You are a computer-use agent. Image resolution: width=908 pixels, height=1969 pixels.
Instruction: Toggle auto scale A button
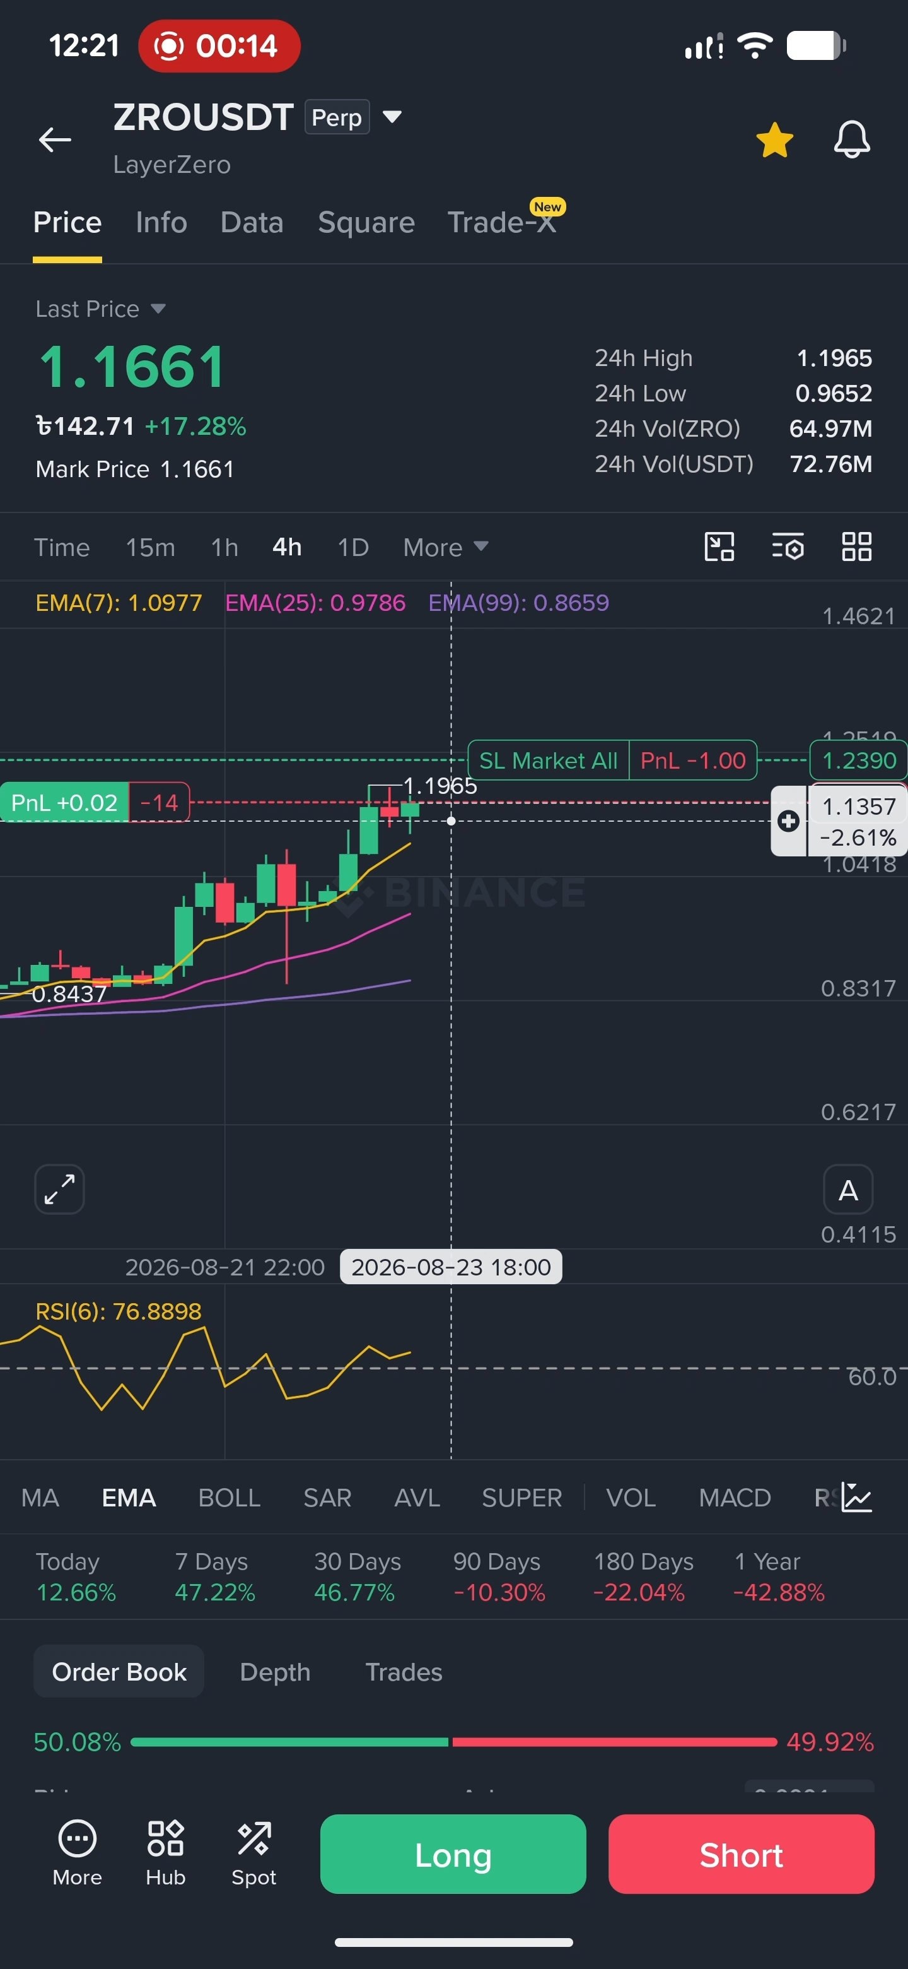(x=847, y=1190)
